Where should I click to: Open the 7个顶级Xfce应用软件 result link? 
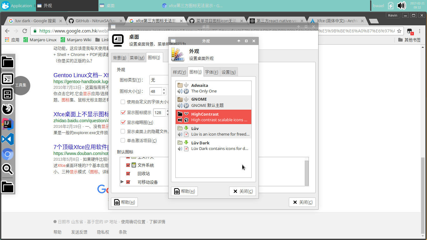81,147
